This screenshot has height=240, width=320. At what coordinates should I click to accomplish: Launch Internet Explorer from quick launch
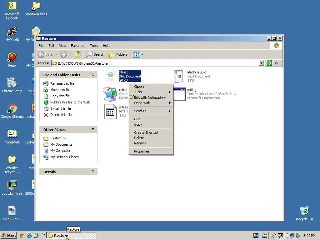coord(29,236)
